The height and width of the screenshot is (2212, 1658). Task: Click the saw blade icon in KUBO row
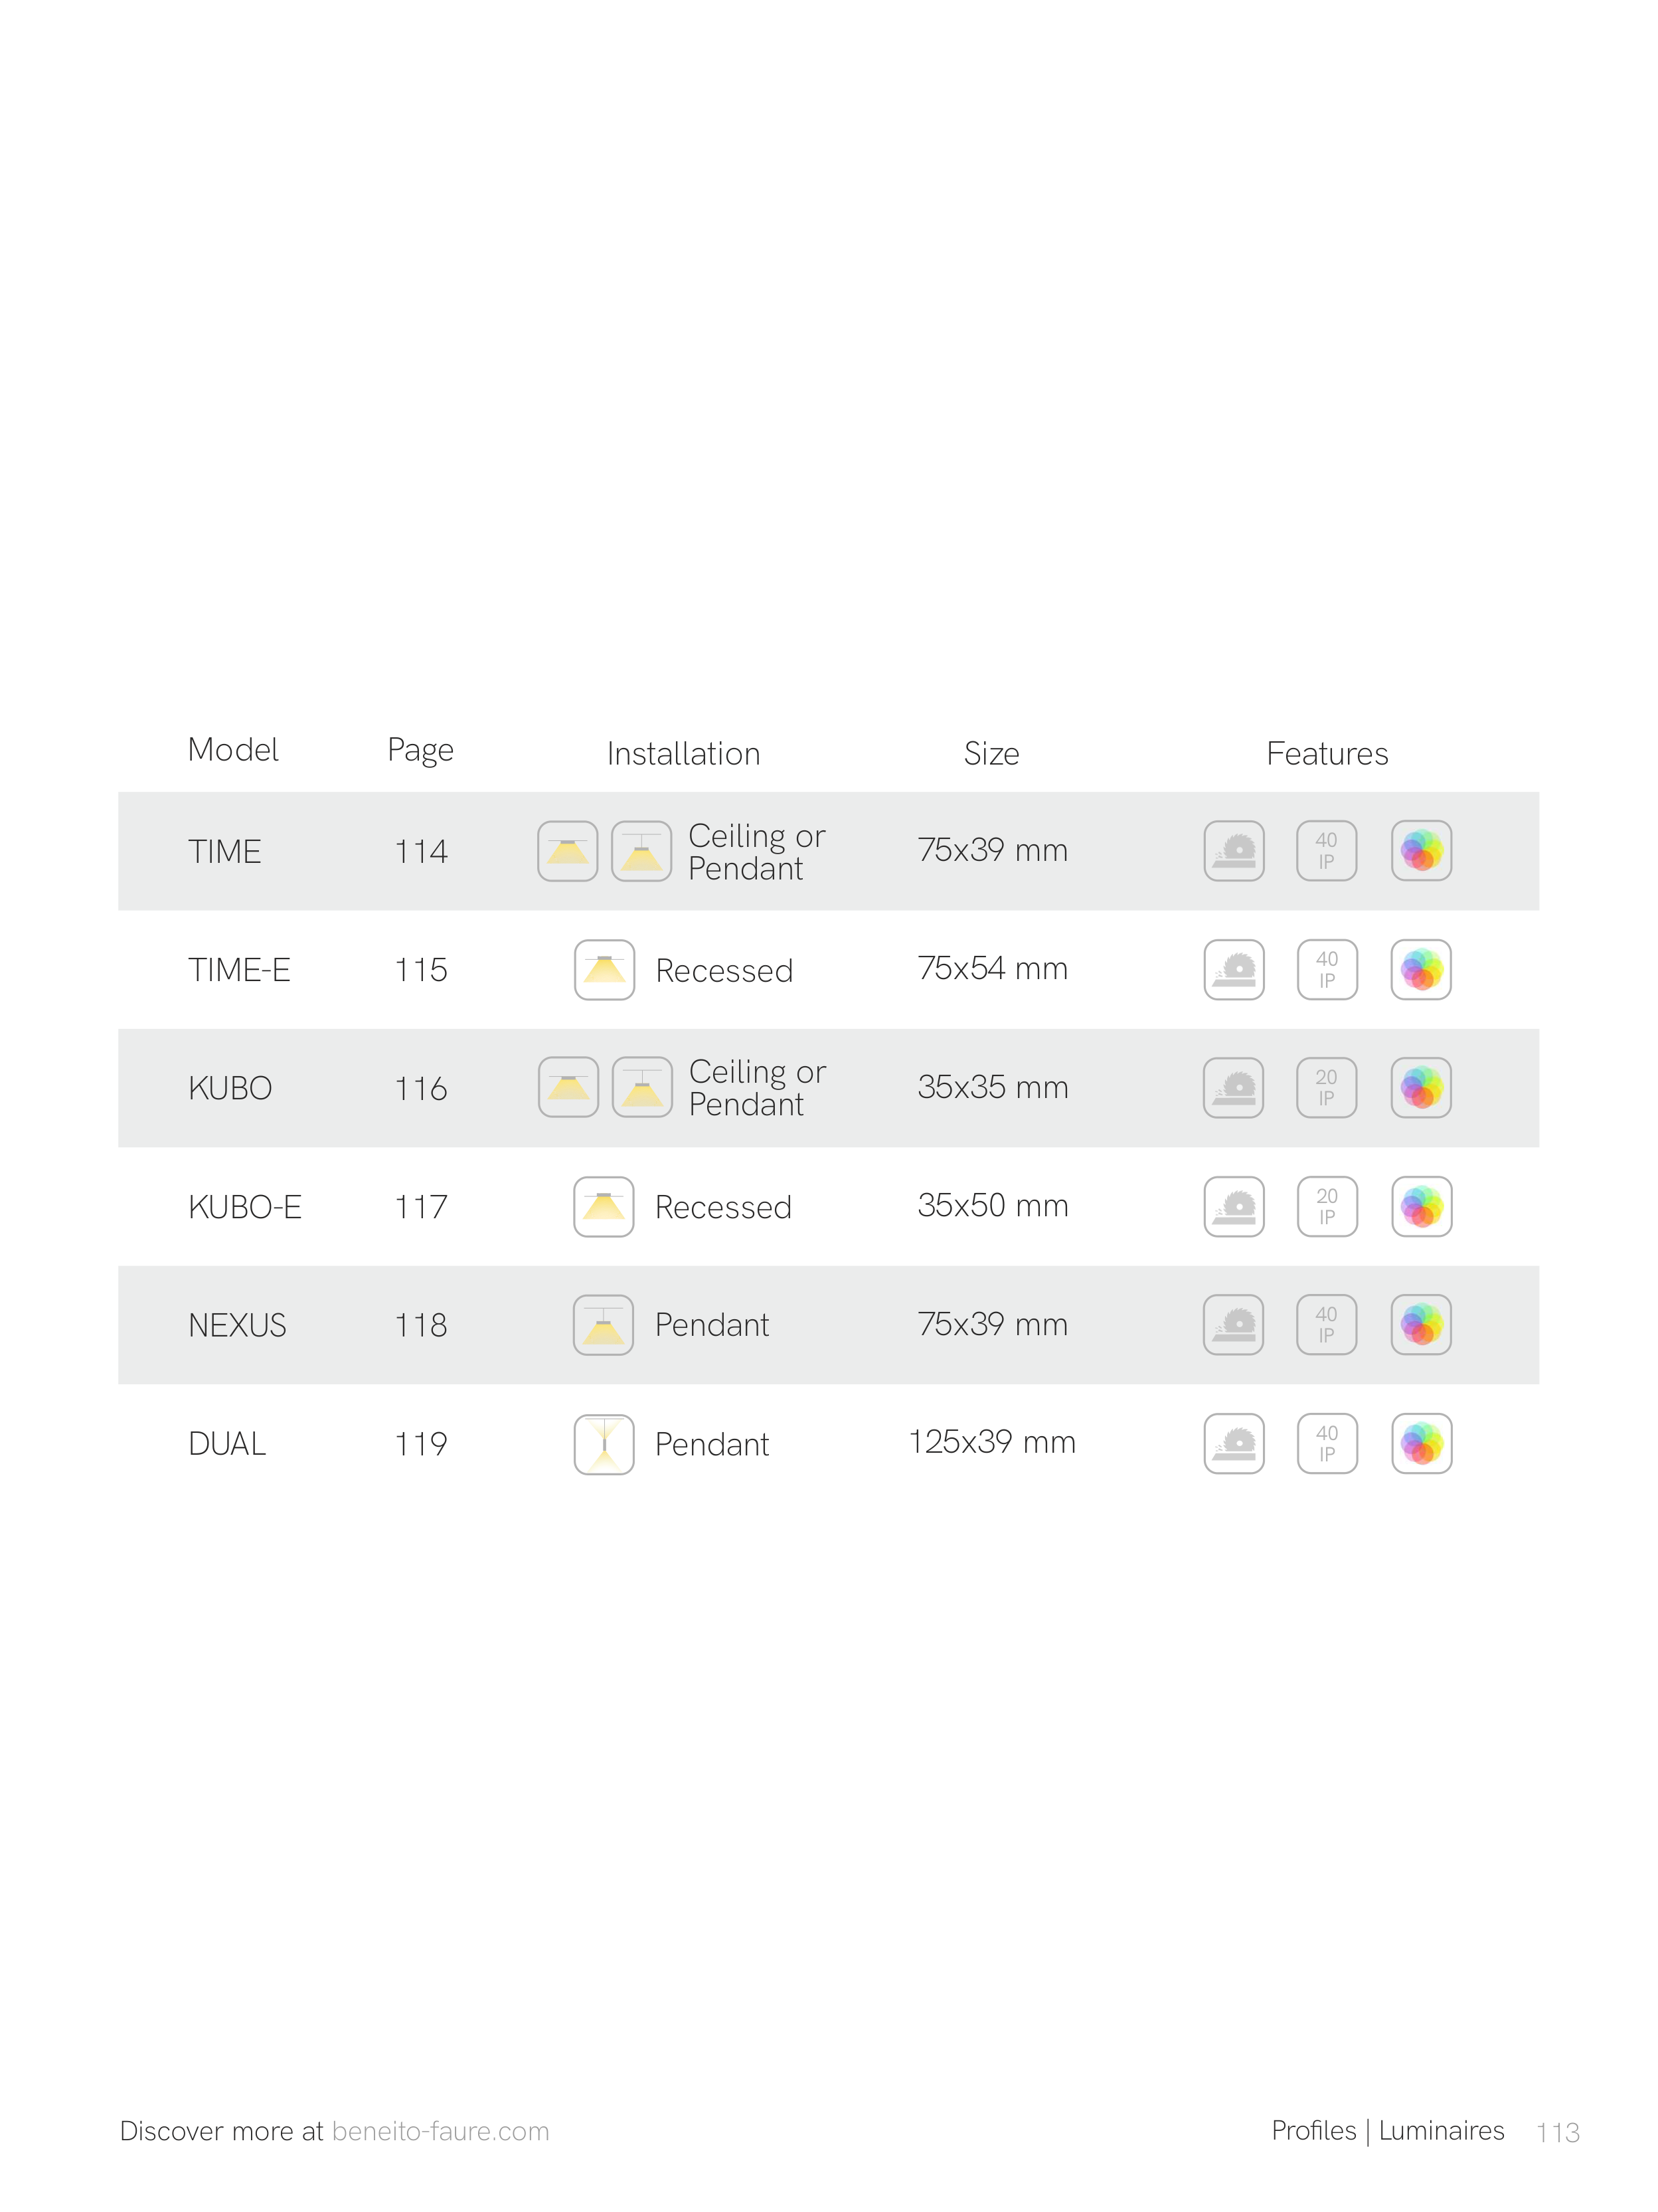tap(1232, 1087)
